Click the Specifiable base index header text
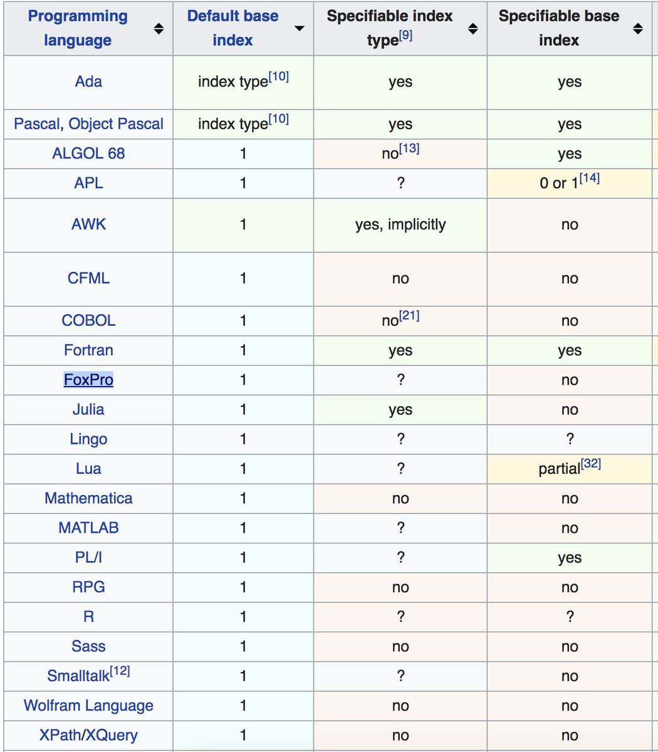The image size is (658, 752). pos(559,28)
